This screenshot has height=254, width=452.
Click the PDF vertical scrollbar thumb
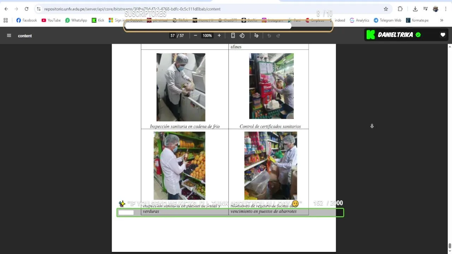(x=450, y=246)
